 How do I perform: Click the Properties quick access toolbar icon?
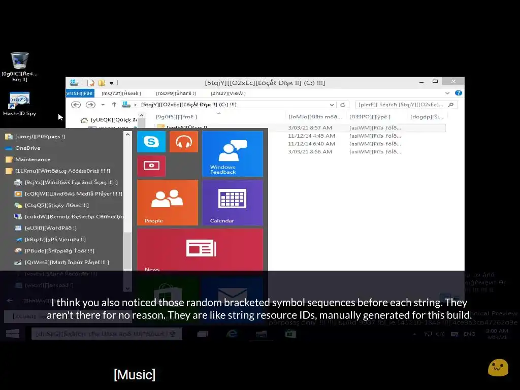(x=90, y=83)
